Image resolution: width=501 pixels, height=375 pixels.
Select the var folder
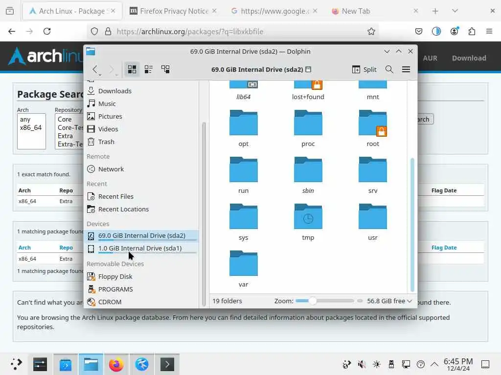(x=244, y=269)
